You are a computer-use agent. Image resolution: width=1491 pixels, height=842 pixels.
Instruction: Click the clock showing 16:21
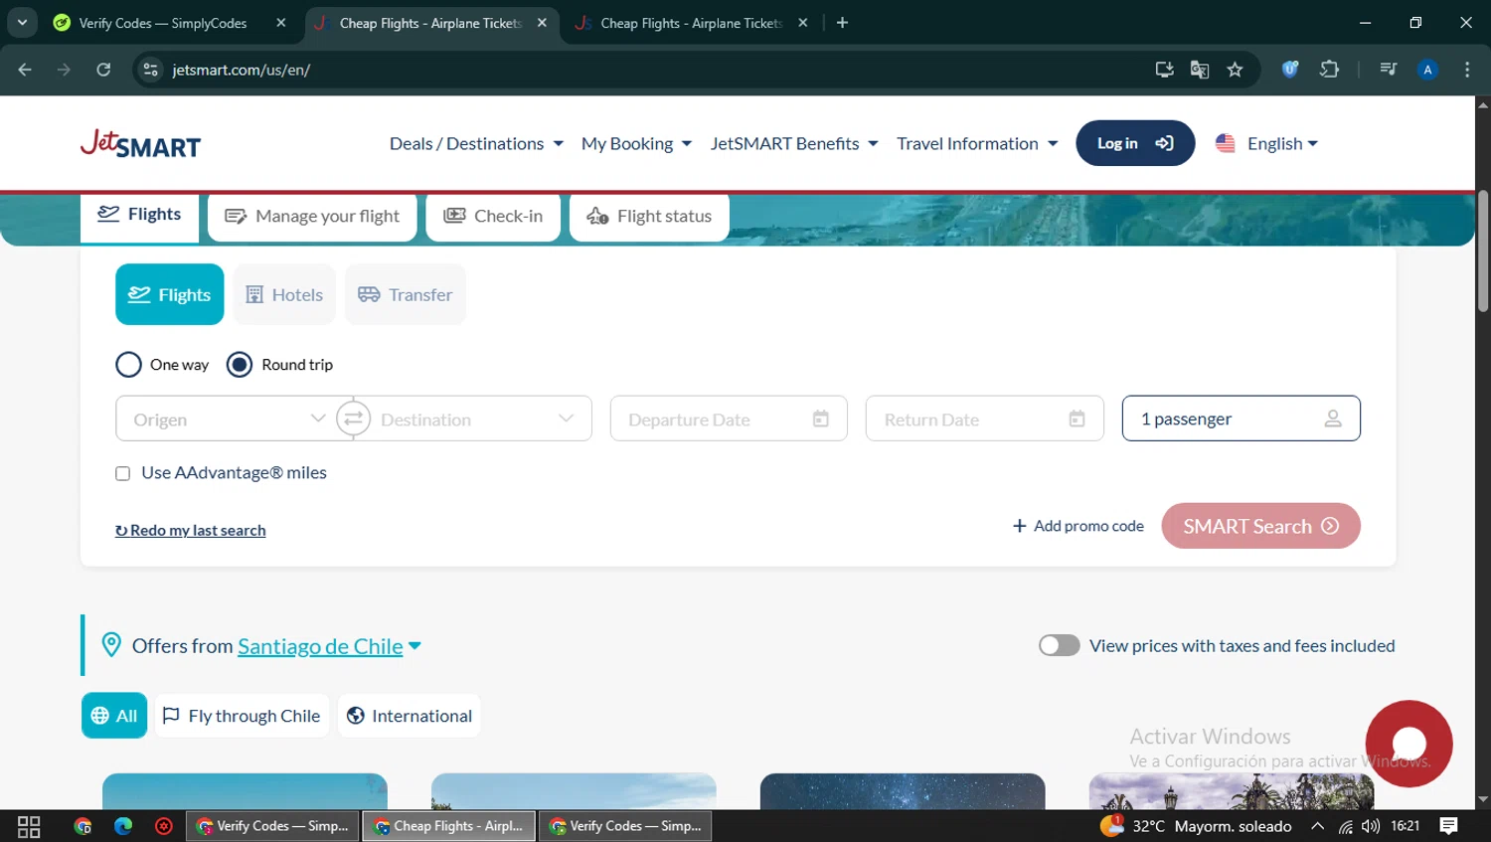1406,826
